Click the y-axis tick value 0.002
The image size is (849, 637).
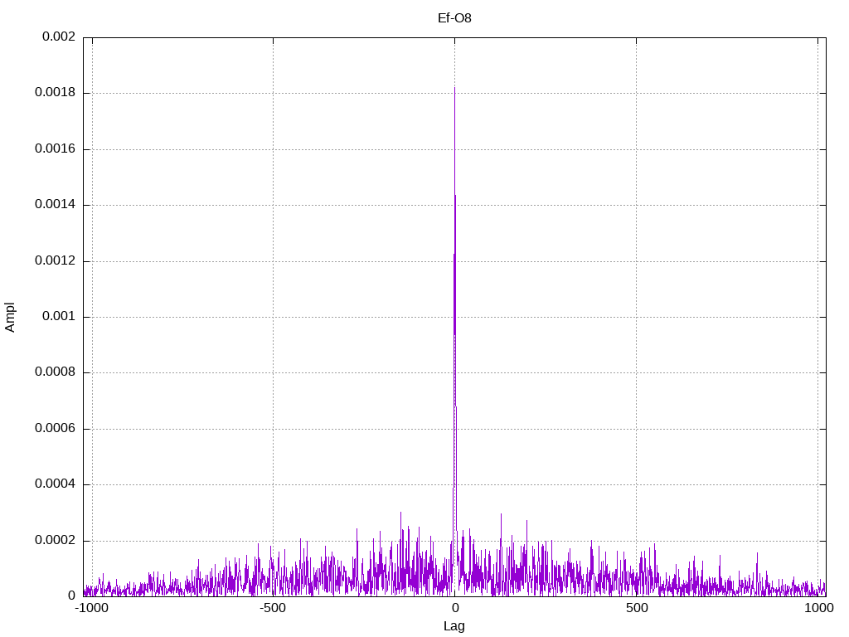tap(59, 36)
